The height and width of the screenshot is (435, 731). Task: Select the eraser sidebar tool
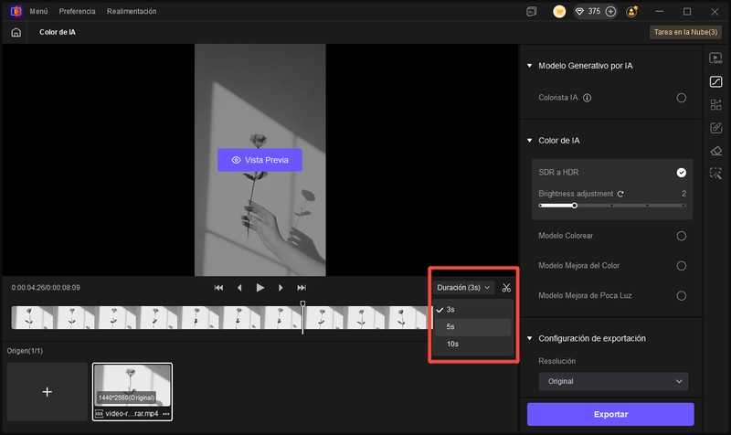[715, 151]
